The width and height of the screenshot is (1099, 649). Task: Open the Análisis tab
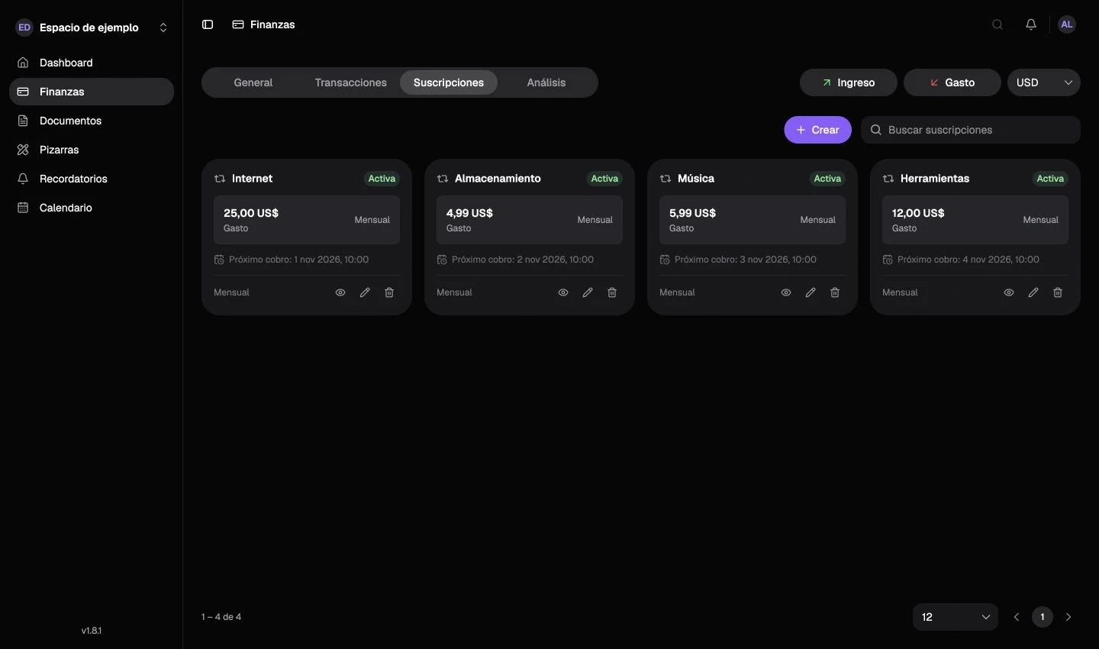click(x=546, y=82)
